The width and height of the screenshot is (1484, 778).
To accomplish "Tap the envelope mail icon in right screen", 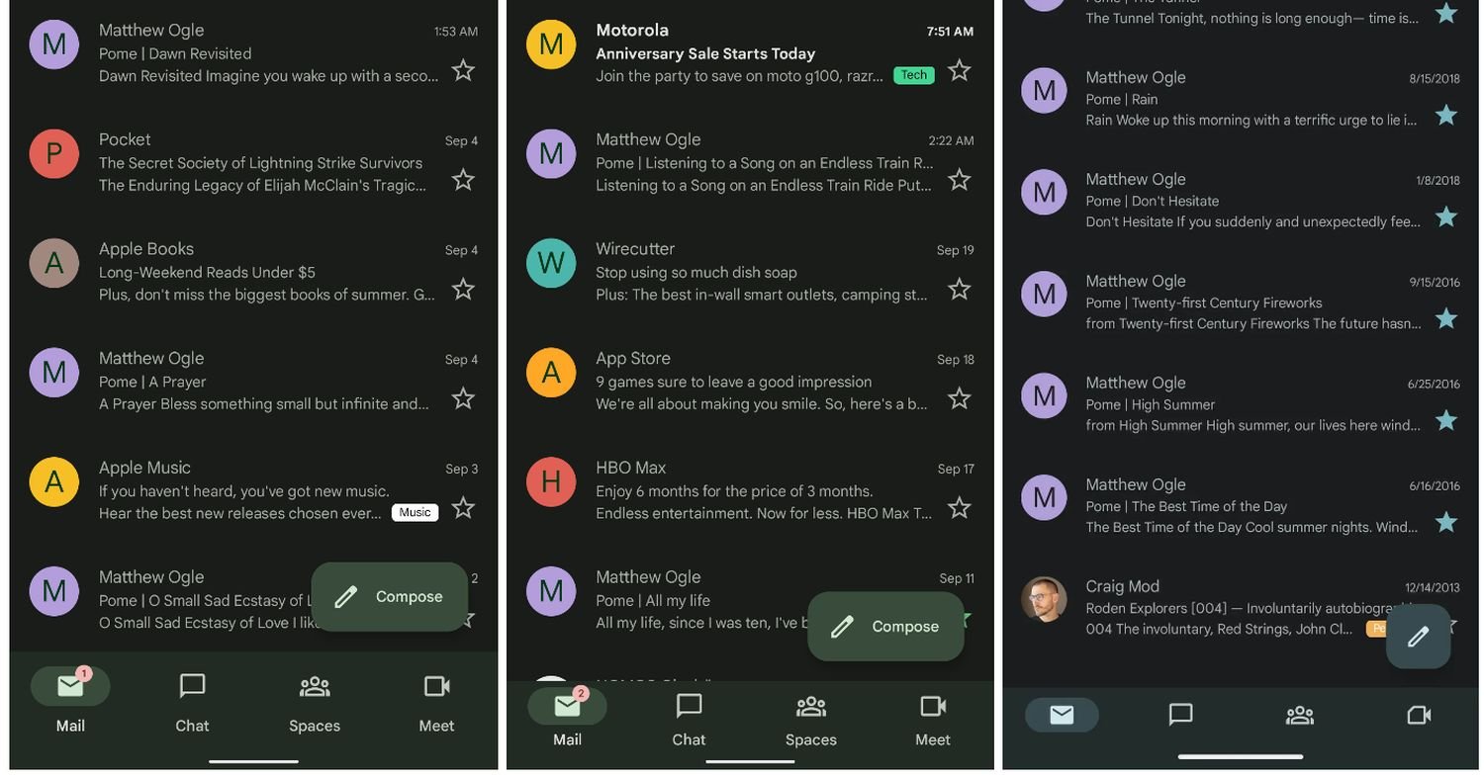I will 1062,715.
